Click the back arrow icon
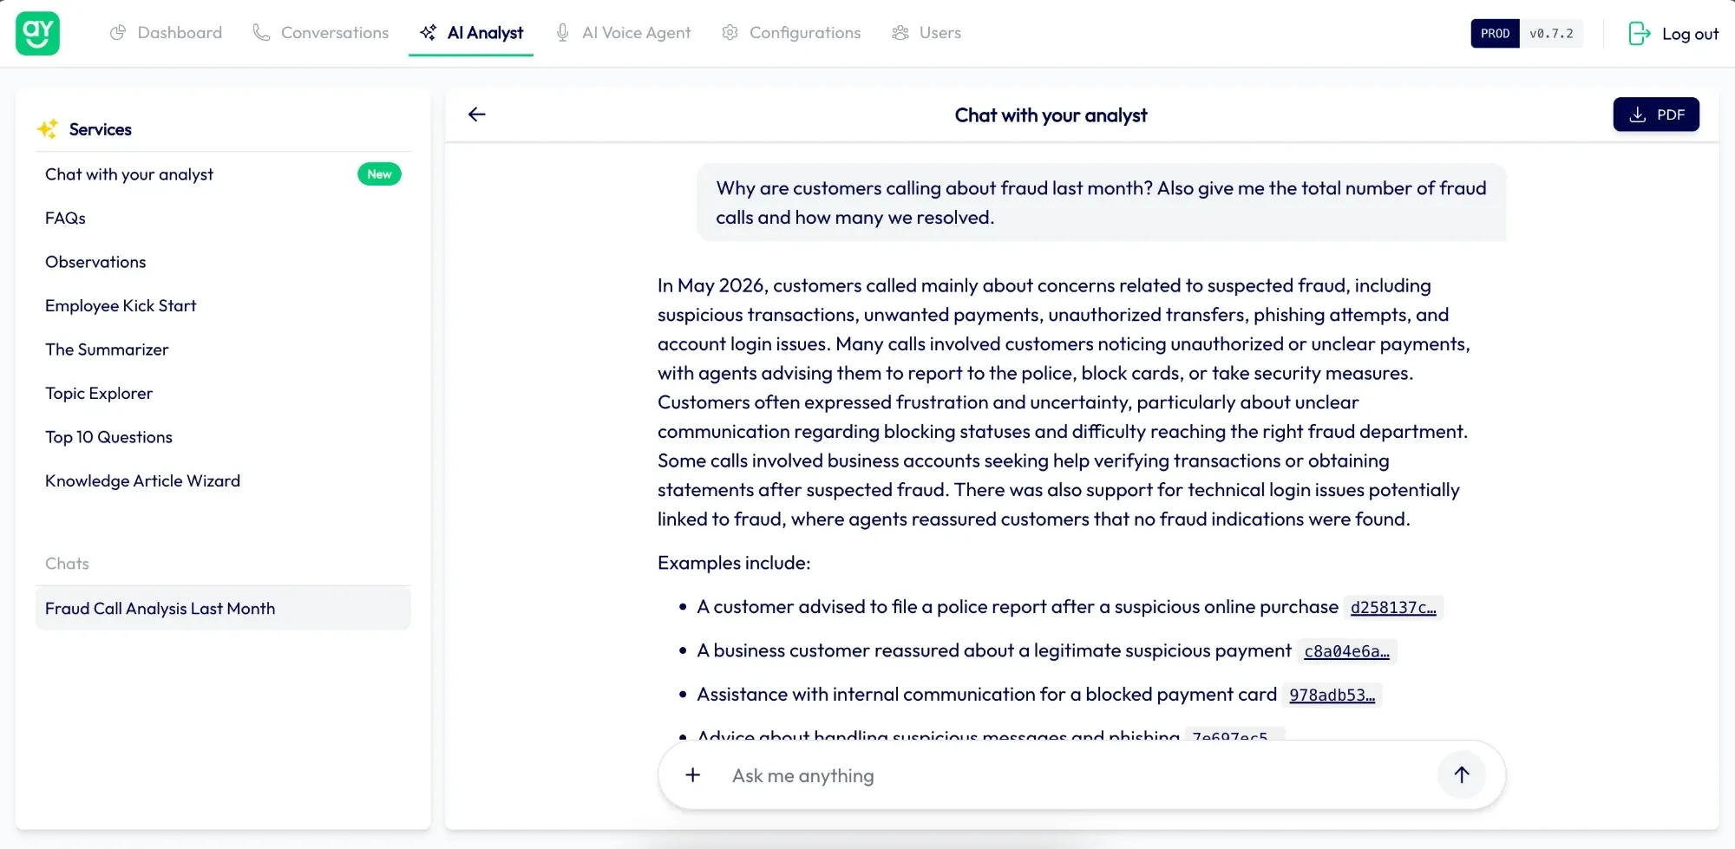1735x849 pixels. click(x=476, y=114)
